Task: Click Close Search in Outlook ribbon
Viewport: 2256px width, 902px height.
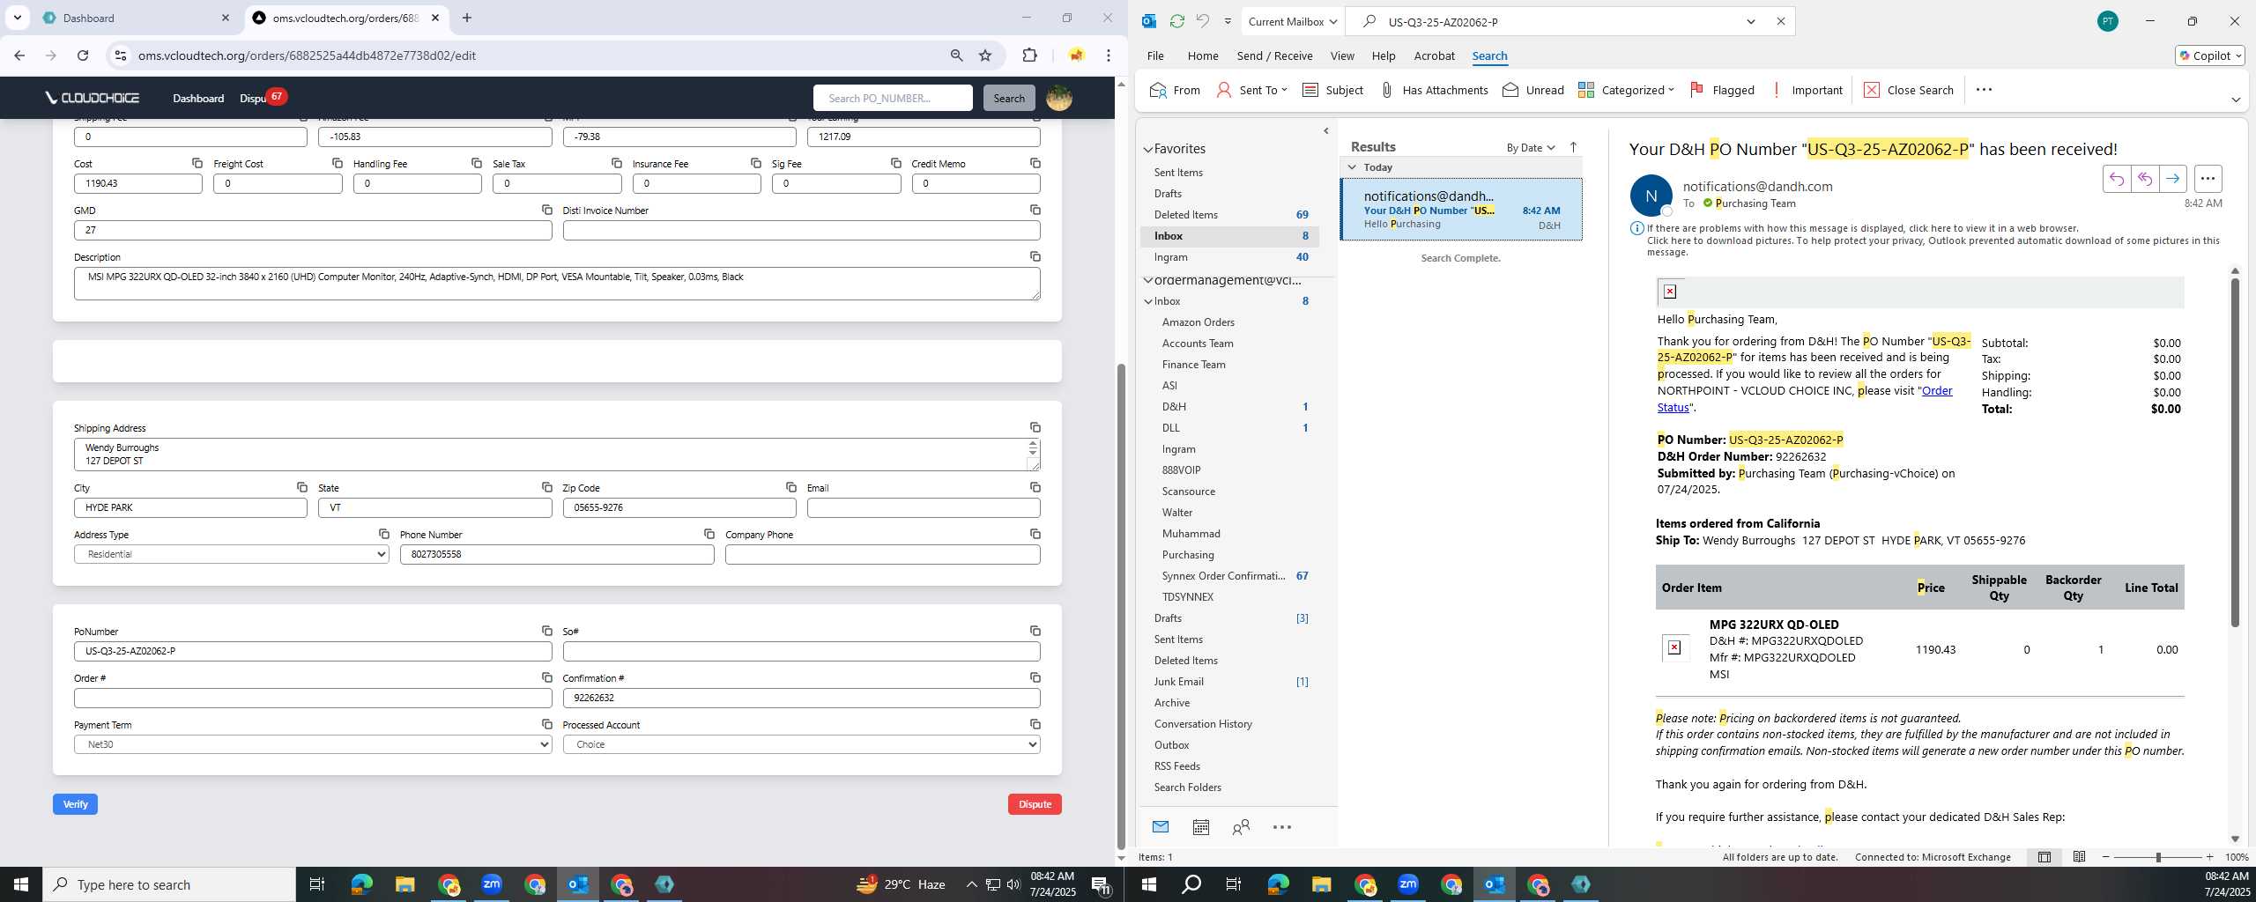Action: 1909,90
